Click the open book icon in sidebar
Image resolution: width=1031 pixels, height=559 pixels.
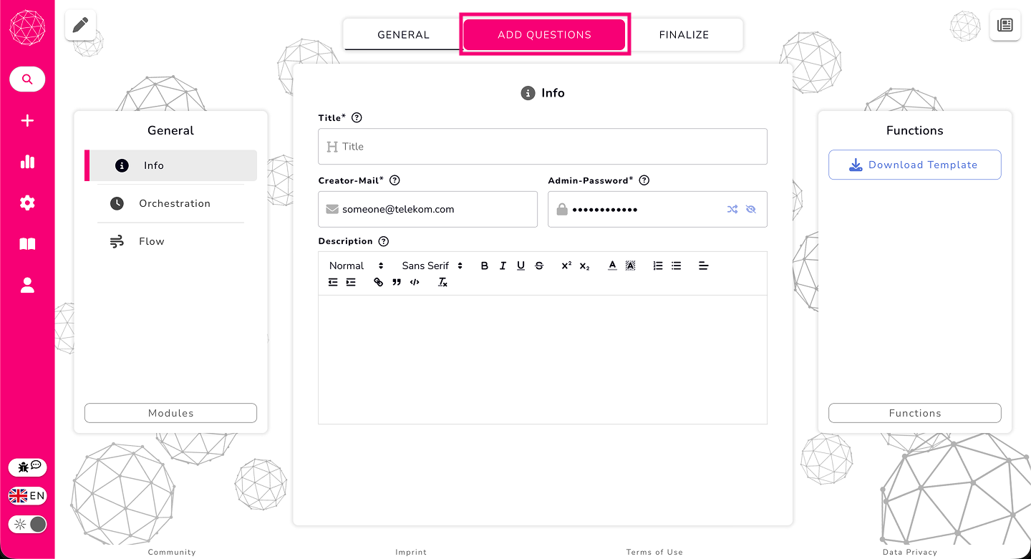(x=27, y=245)
